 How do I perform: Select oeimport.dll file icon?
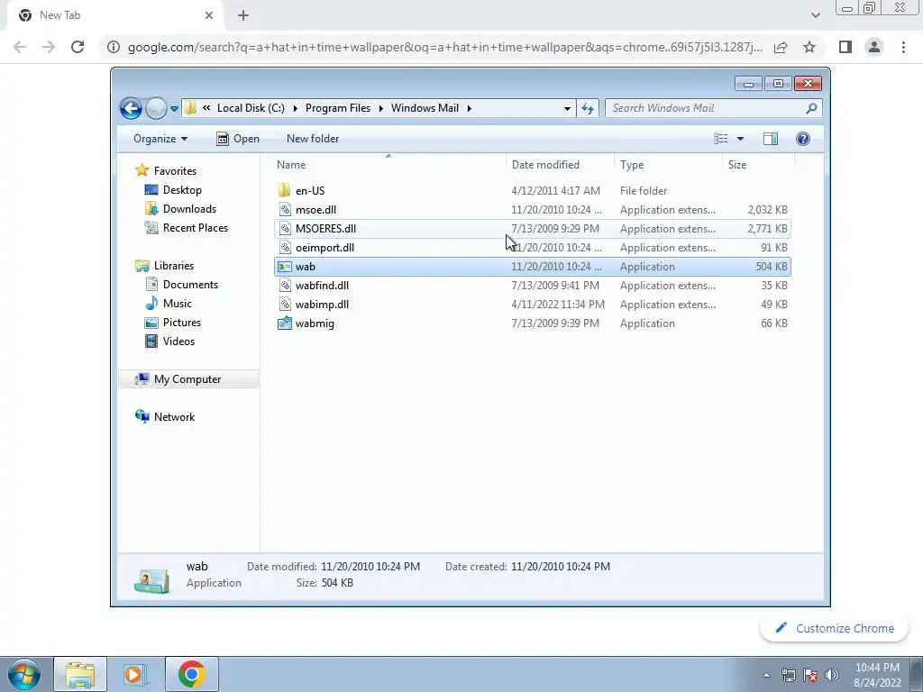(x=285, y=247)
